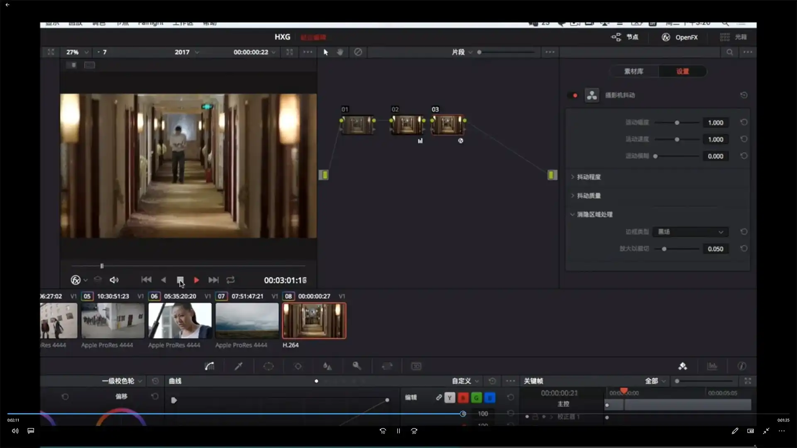Enable the green G curve channel
797x448 pixels.
pyautogui.click(x=477, y=398)
